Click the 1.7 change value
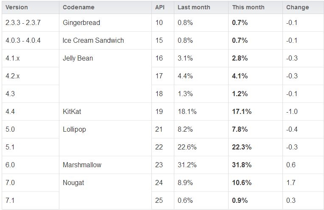 (x=291, y=182)
